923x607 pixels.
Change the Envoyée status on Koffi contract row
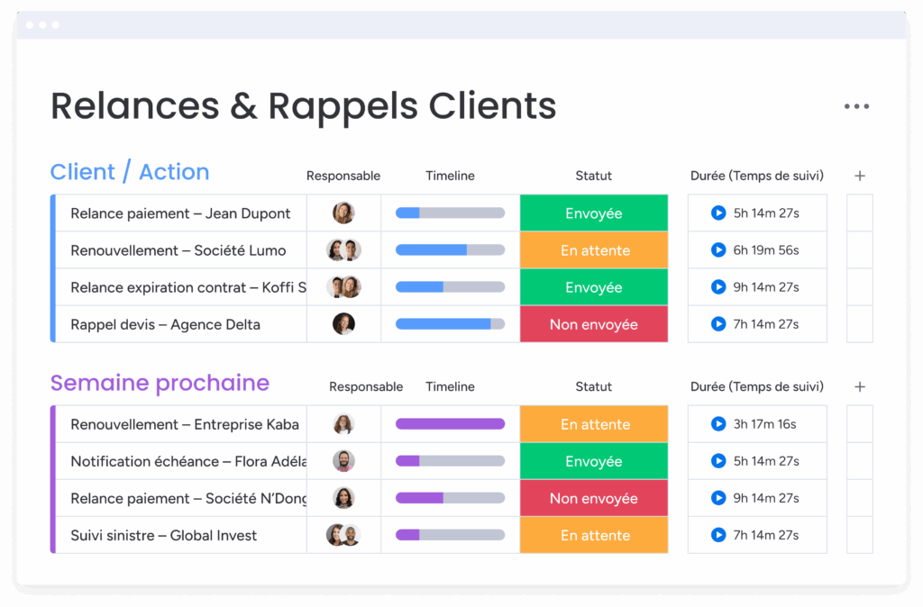(x=593, y=287)
